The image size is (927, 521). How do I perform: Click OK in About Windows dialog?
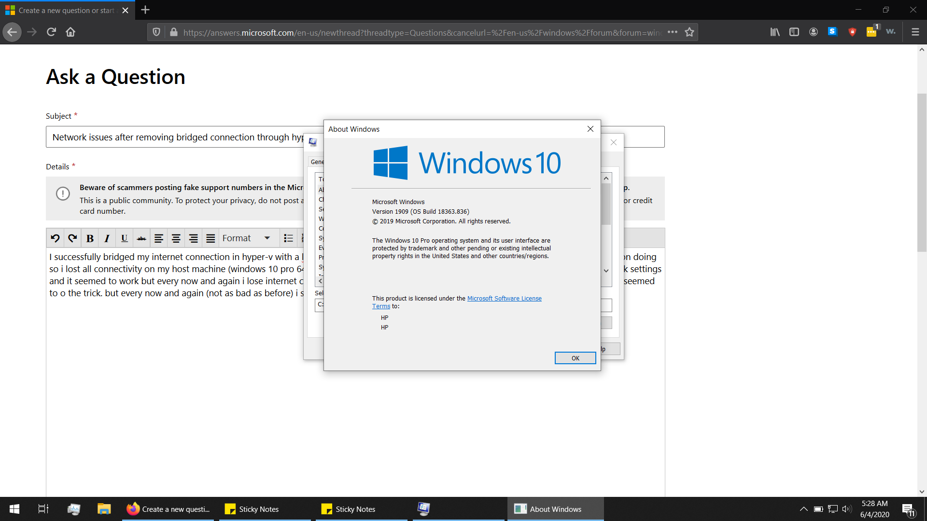(x=575, y=358)
